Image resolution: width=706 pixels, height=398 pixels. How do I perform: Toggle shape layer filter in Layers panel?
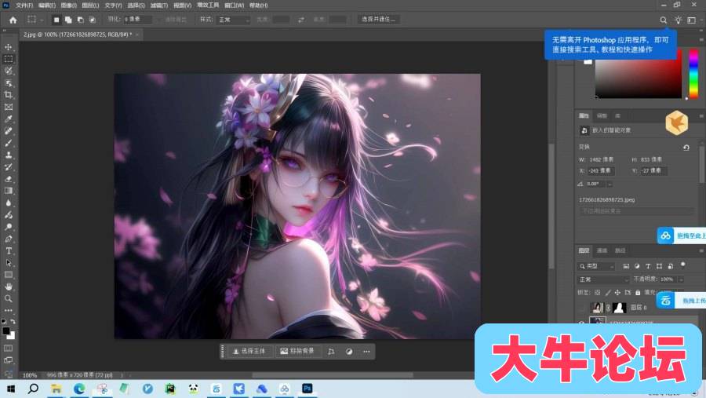pyautogui.click(x=659, y=266)
